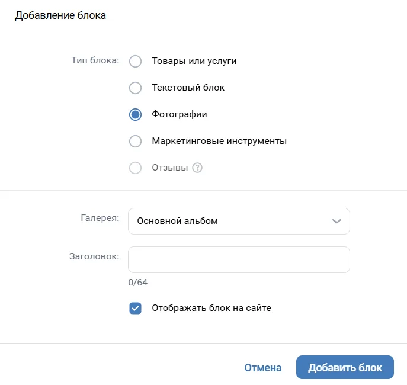
Task: Click the greyed-out Отзывы radio button
Action: (136, 168)
